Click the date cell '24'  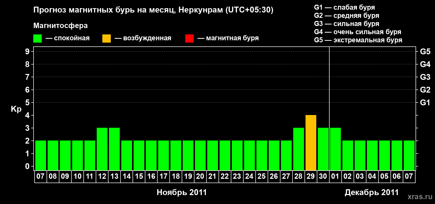[x=249, y=176]
